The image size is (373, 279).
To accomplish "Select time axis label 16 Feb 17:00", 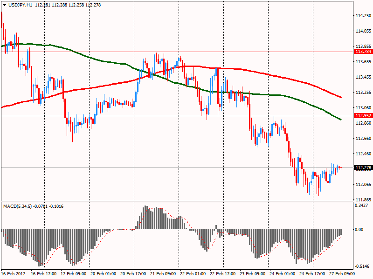I will point(43,273).
